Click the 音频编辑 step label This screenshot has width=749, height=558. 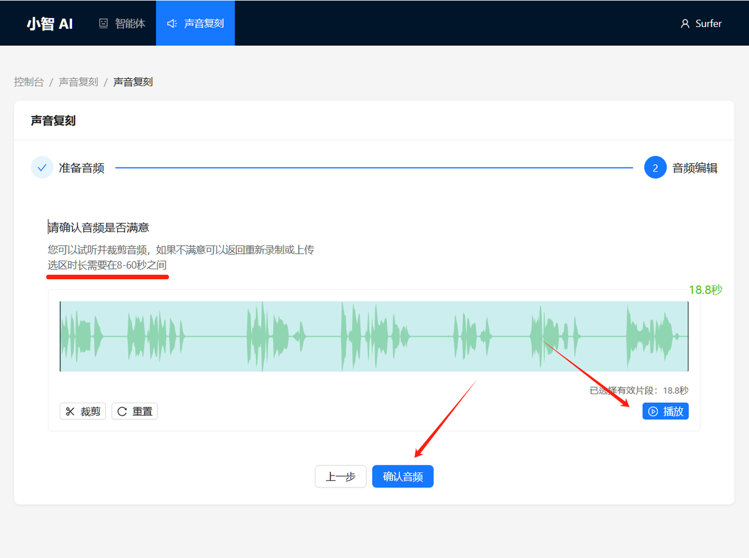coord(695,167)
